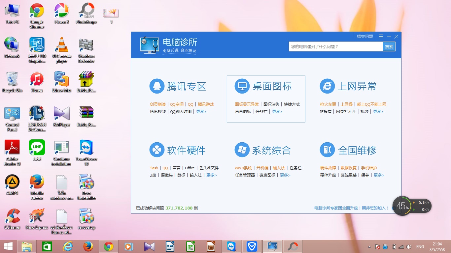Open the 腾讯游戏 link
The image size is (451, 253).
(206, 104)
